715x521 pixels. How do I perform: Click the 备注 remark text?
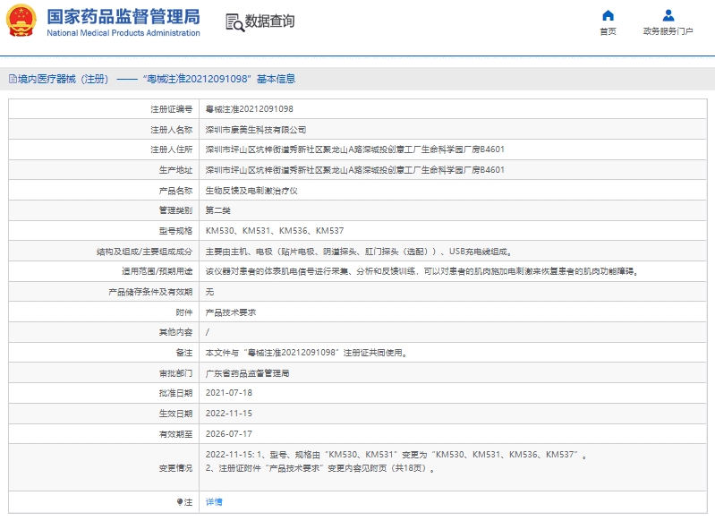click(306, 353)
